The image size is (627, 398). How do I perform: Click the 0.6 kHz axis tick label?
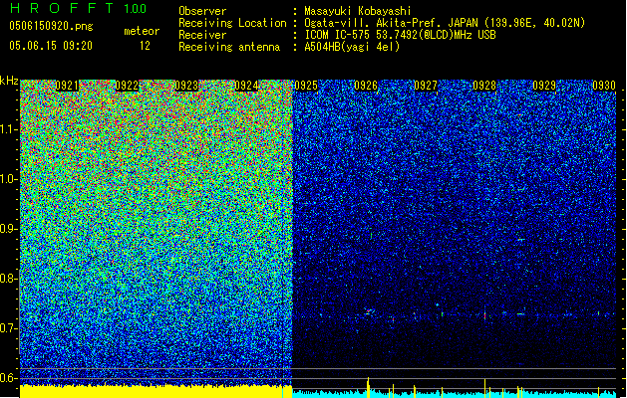pyautogui.click(x=8, y=378)
